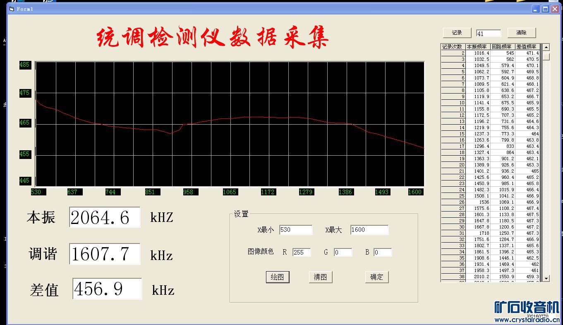Screen dimensions: 563x325
Task: Select the 本振 frequency display box
Action: pos(105,217)
